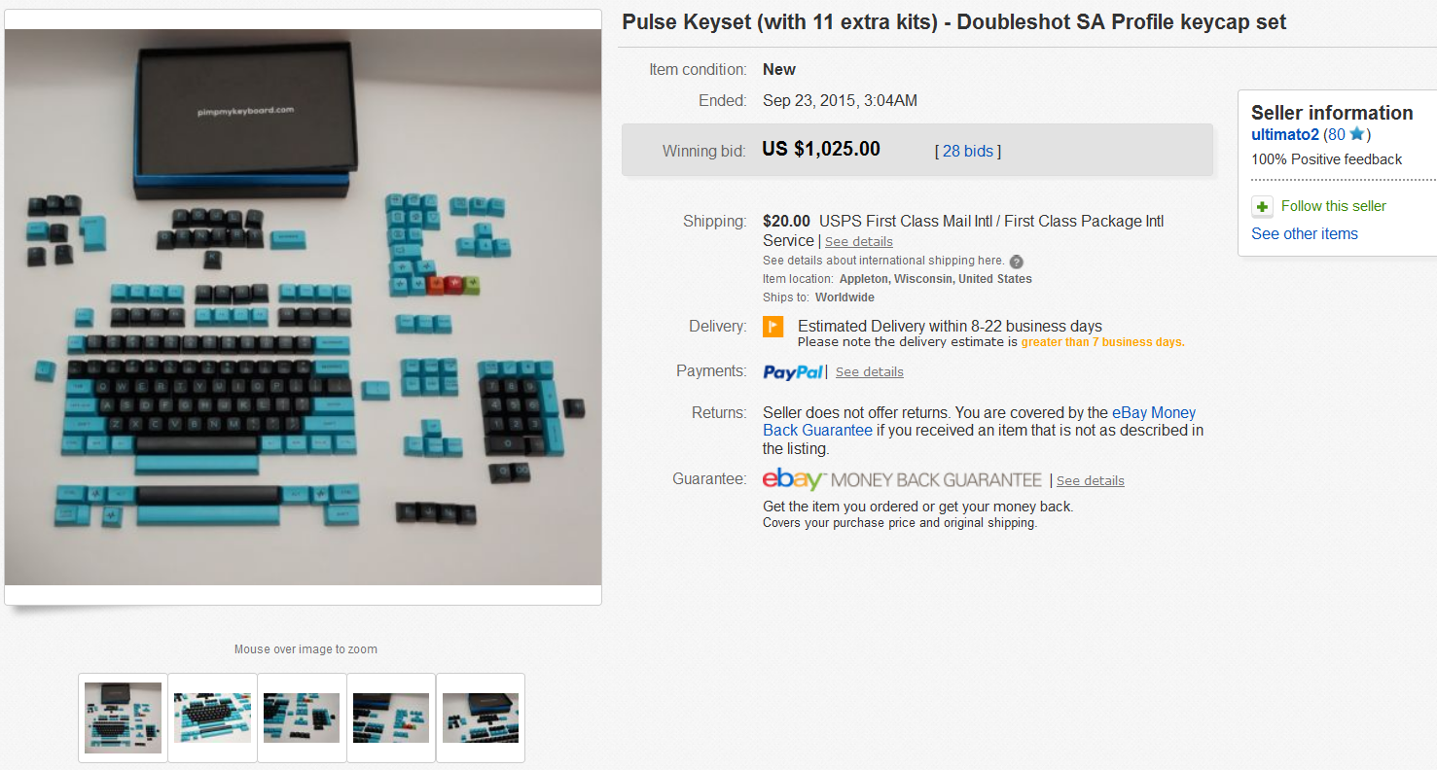Select the fifth thumbnail with box
Screen dimensions: 1437x770
pos(481,717)
